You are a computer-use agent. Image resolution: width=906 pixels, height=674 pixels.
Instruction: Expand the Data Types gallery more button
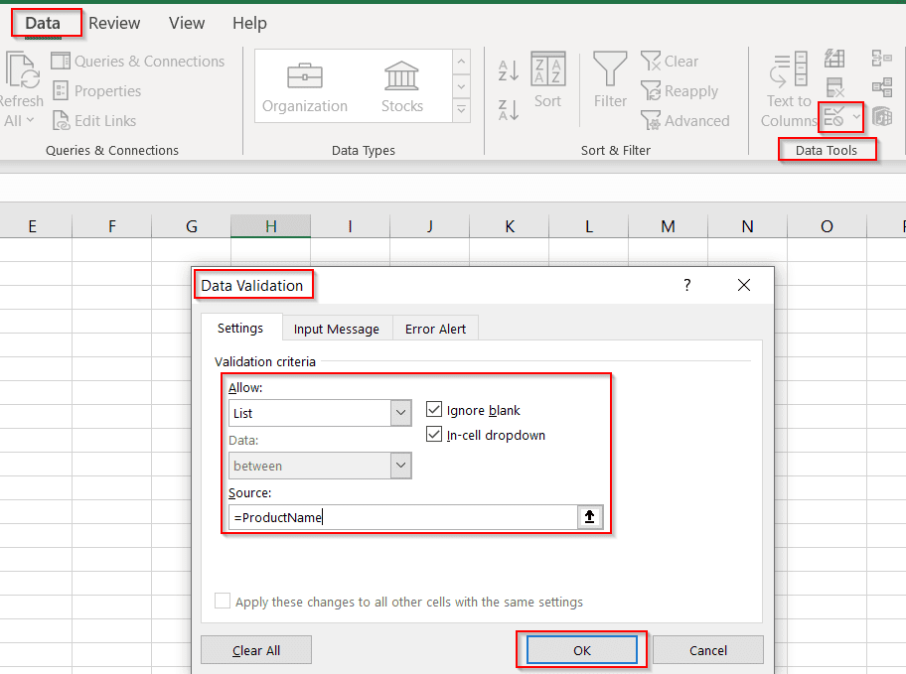(x=461, y=110)
